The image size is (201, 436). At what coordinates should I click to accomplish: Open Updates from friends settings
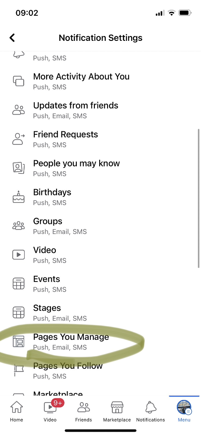click(100, 110)
